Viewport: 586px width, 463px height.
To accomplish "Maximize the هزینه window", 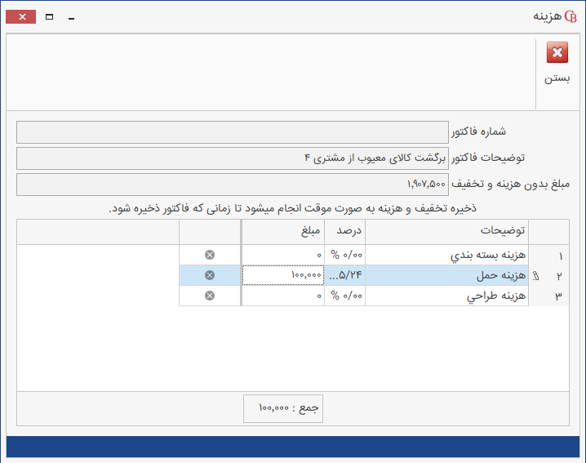I will pyautogui.click(x=49, y=16).
